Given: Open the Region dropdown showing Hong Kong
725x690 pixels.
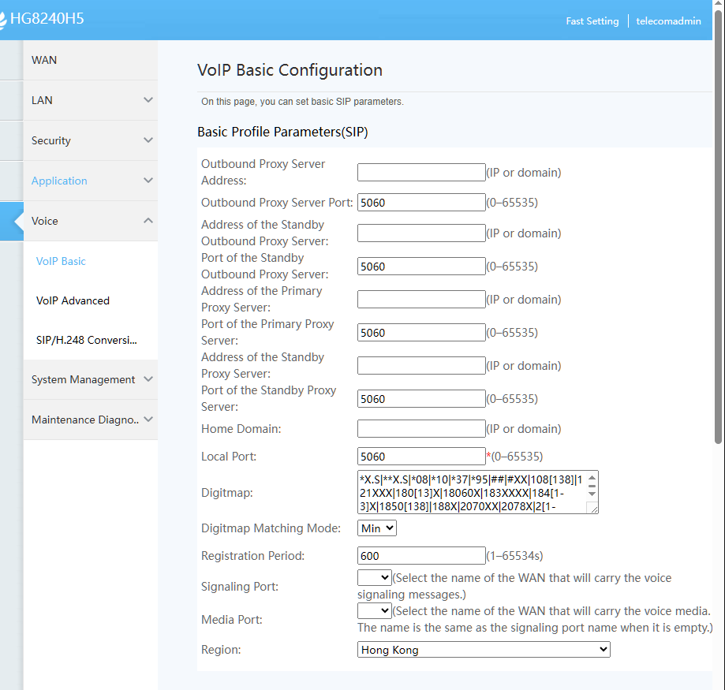Looking at the screenshot, I should coord(484,649).
